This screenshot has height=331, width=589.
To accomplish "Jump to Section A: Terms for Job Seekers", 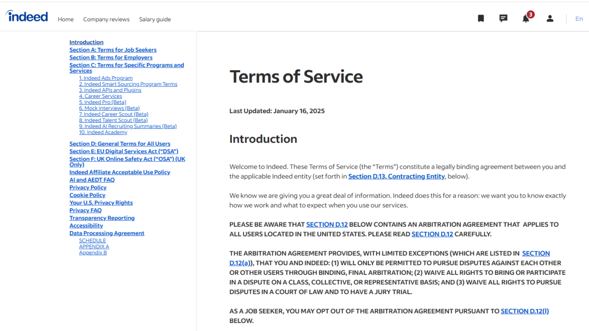I will (113, 50).
